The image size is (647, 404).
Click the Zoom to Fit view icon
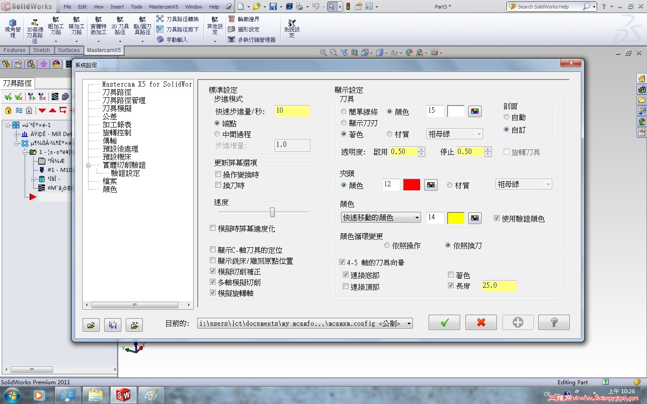coord(323,53)
